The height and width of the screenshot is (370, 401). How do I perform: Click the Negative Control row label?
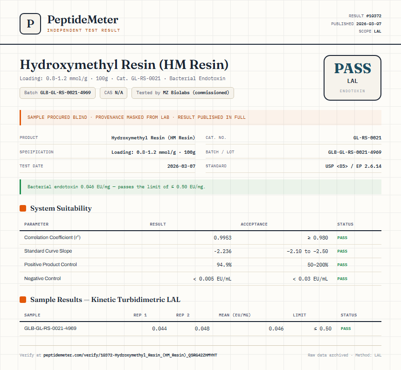(42, 279)
